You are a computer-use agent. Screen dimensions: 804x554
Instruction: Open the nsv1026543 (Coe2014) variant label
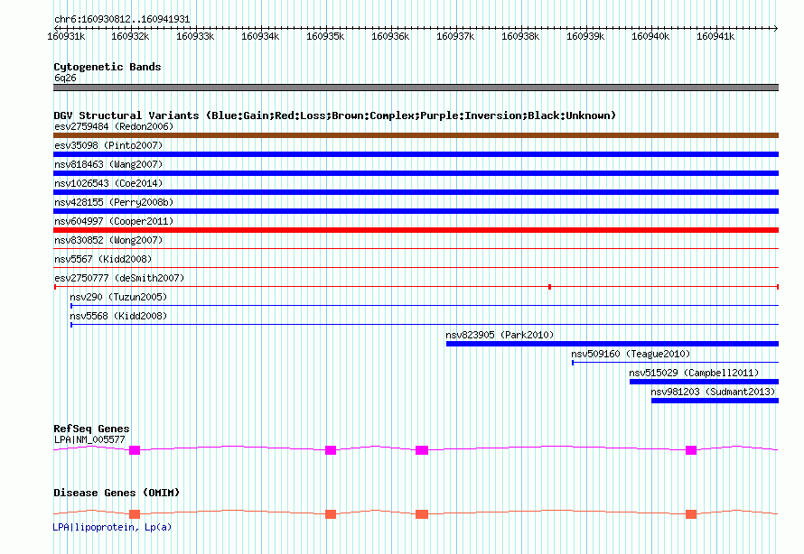(x=108, y=183)
